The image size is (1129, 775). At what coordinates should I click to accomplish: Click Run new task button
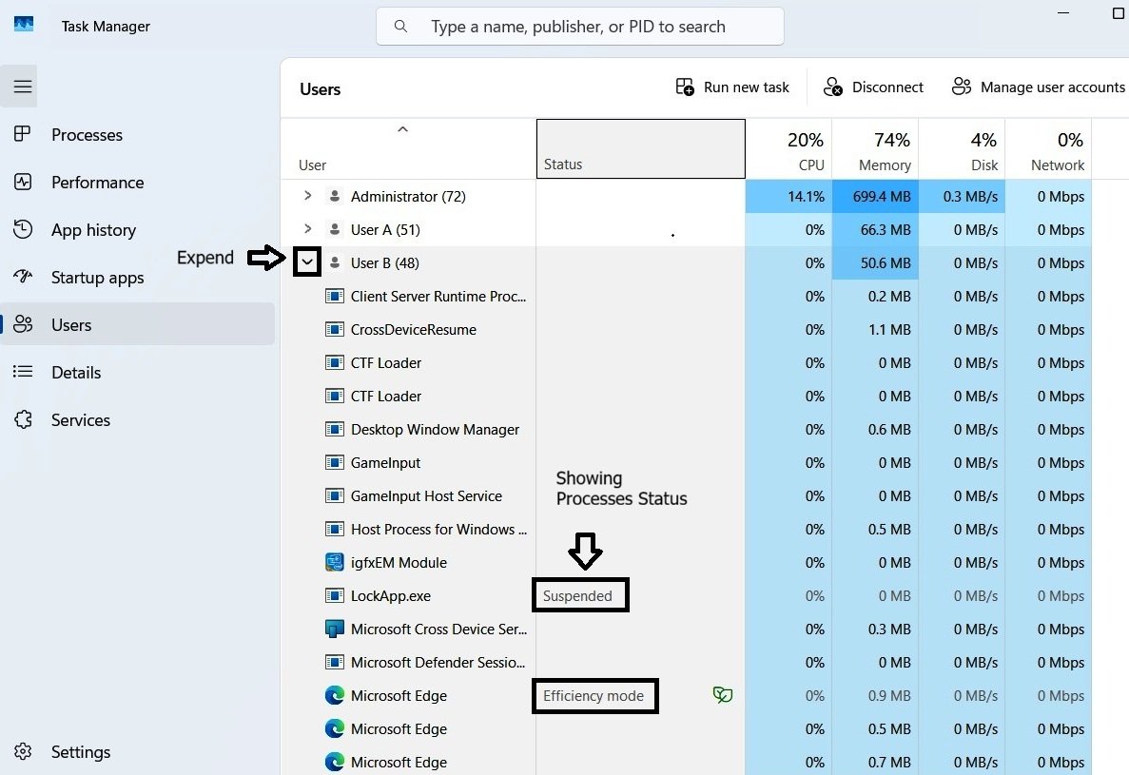733,87
